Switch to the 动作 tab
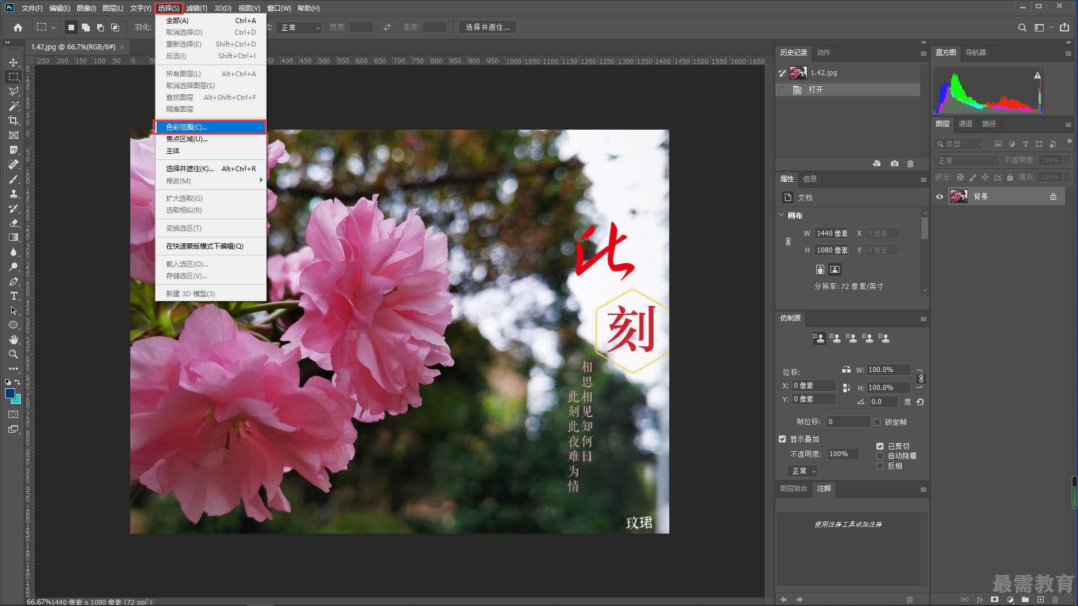 824,53
